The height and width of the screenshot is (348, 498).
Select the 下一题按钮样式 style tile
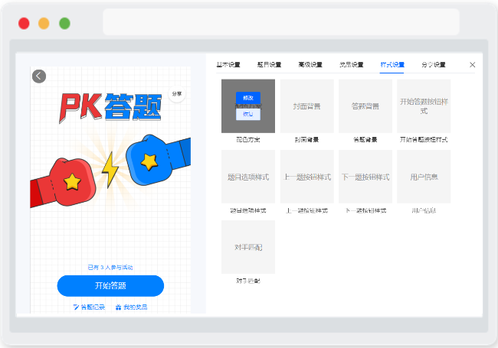[x=365, y=177]
